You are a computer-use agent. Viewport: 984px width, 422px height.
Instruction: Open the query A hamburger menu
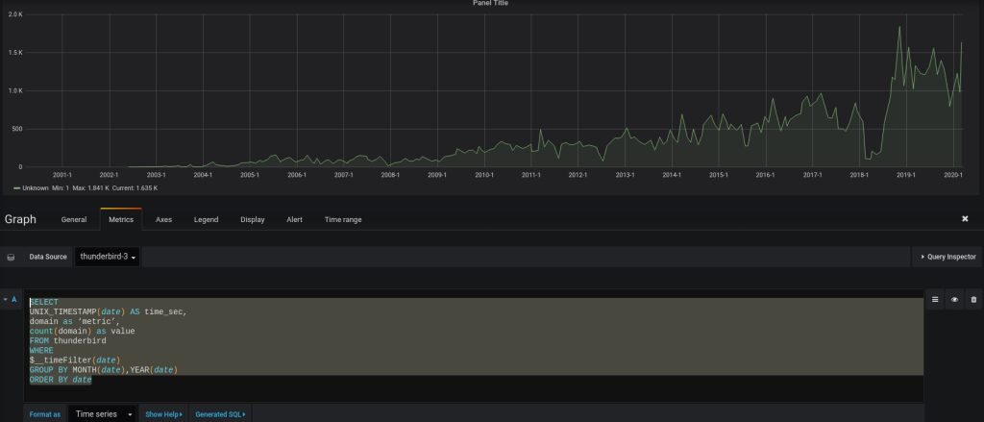[x=935, y=300]
